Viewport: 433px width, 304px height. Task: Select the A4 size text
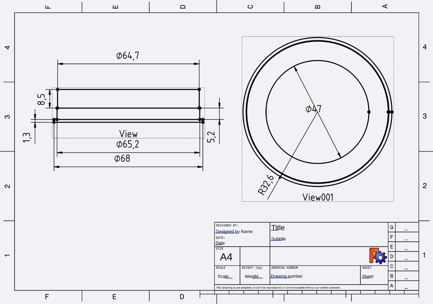226,257
